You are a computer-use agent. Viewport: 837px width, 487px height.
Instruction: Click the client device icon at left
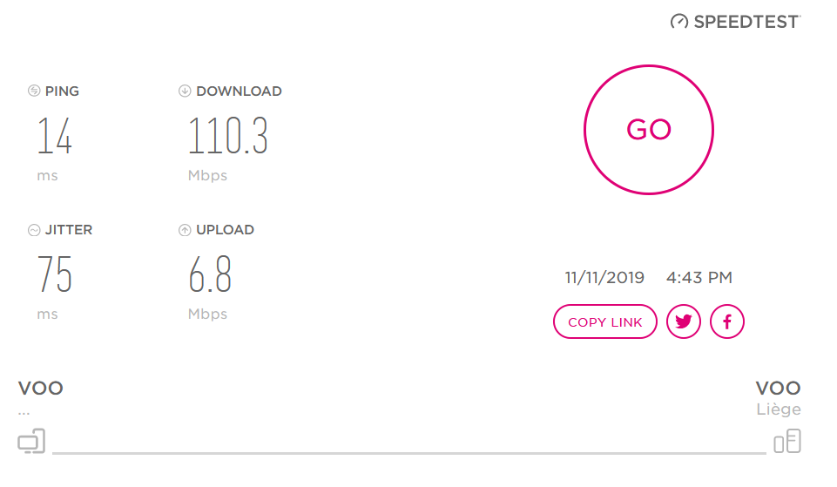click(x=31, y=441)
